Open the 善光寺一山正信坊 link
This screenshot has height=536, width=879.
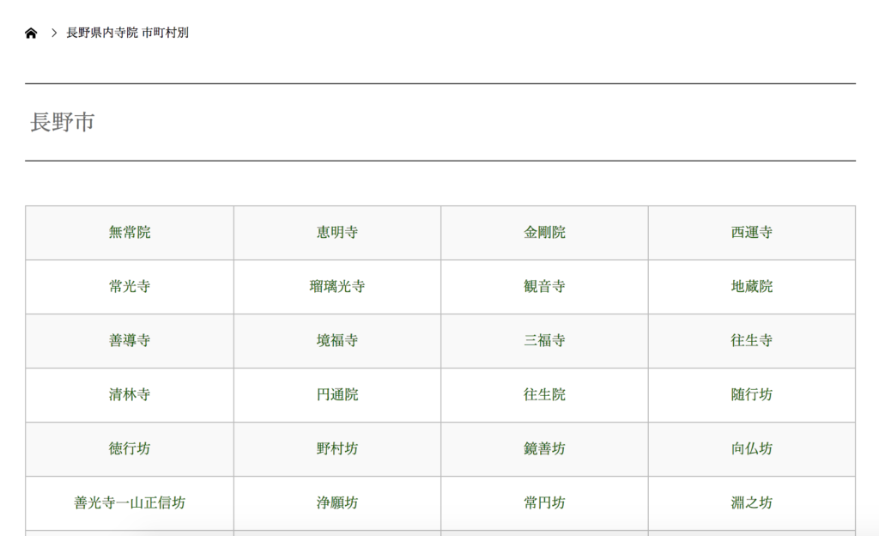click(130, 503)
